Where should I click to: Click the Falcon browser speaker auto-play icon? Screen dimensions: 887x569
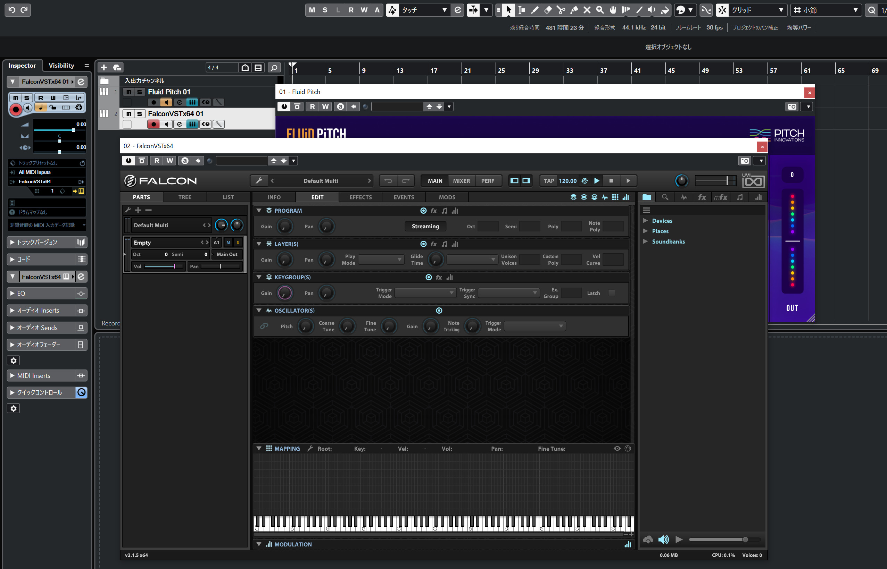point(663,540)
